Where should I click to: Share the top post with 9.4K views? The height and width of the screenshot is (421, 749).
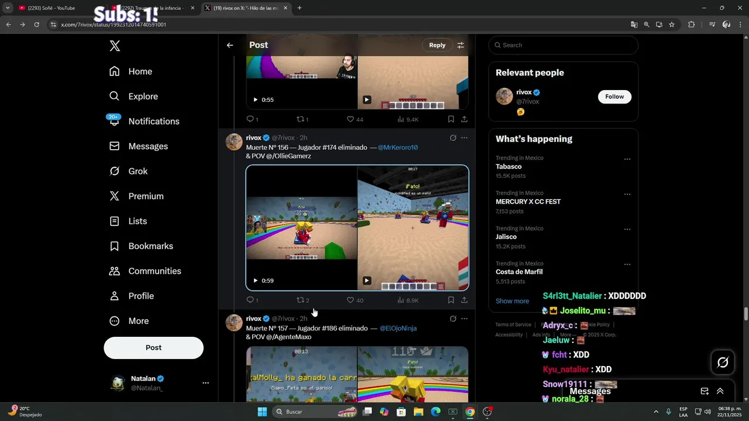[x=464, y=119]
